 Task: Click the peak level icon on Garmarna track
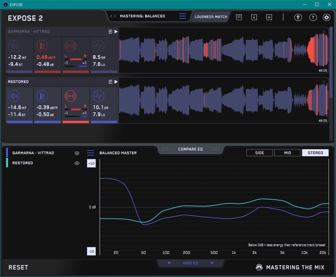pyautogui.click(x=42, y=46)
